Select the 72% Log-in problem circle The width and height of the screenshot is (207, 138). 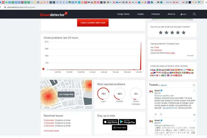pyautogui.click(x=104, y=94)
